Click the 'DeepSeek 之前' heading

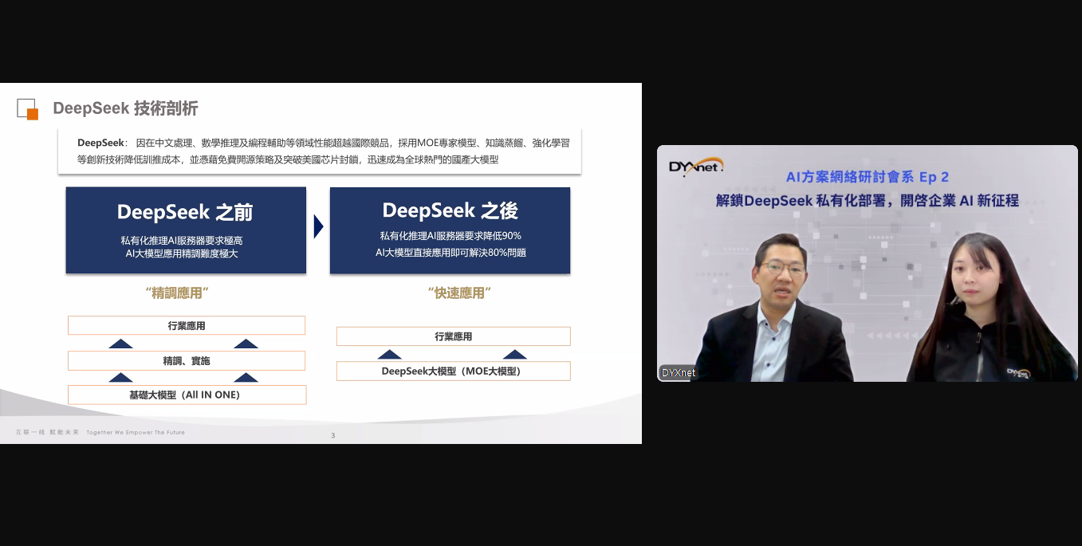click(185, 211)
